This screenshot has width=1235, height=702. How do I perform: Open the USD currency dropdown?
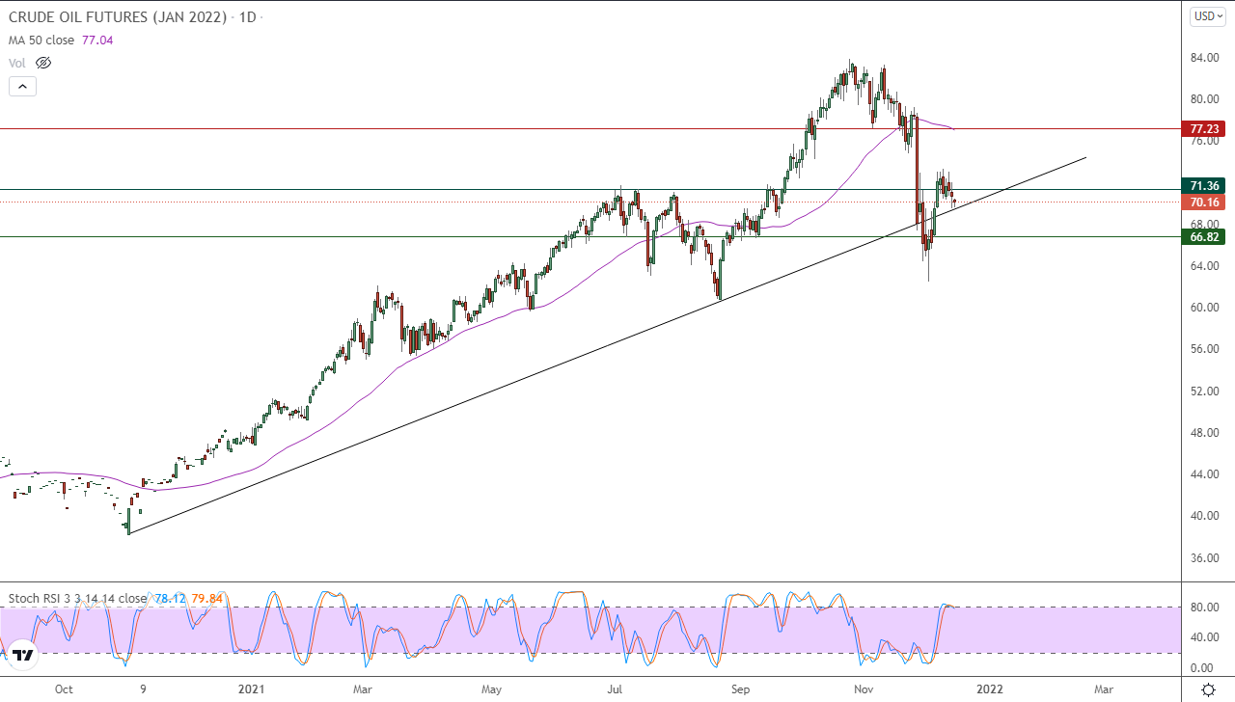[x=1207, y=15]
